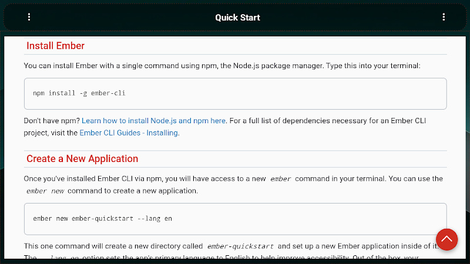Viewport: 470px width, 264px height.
Task: Open 'Ember CLI Guides - Installing' link
Action: tap(129, 133)
